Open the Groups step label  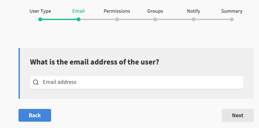tap(155, 11)
